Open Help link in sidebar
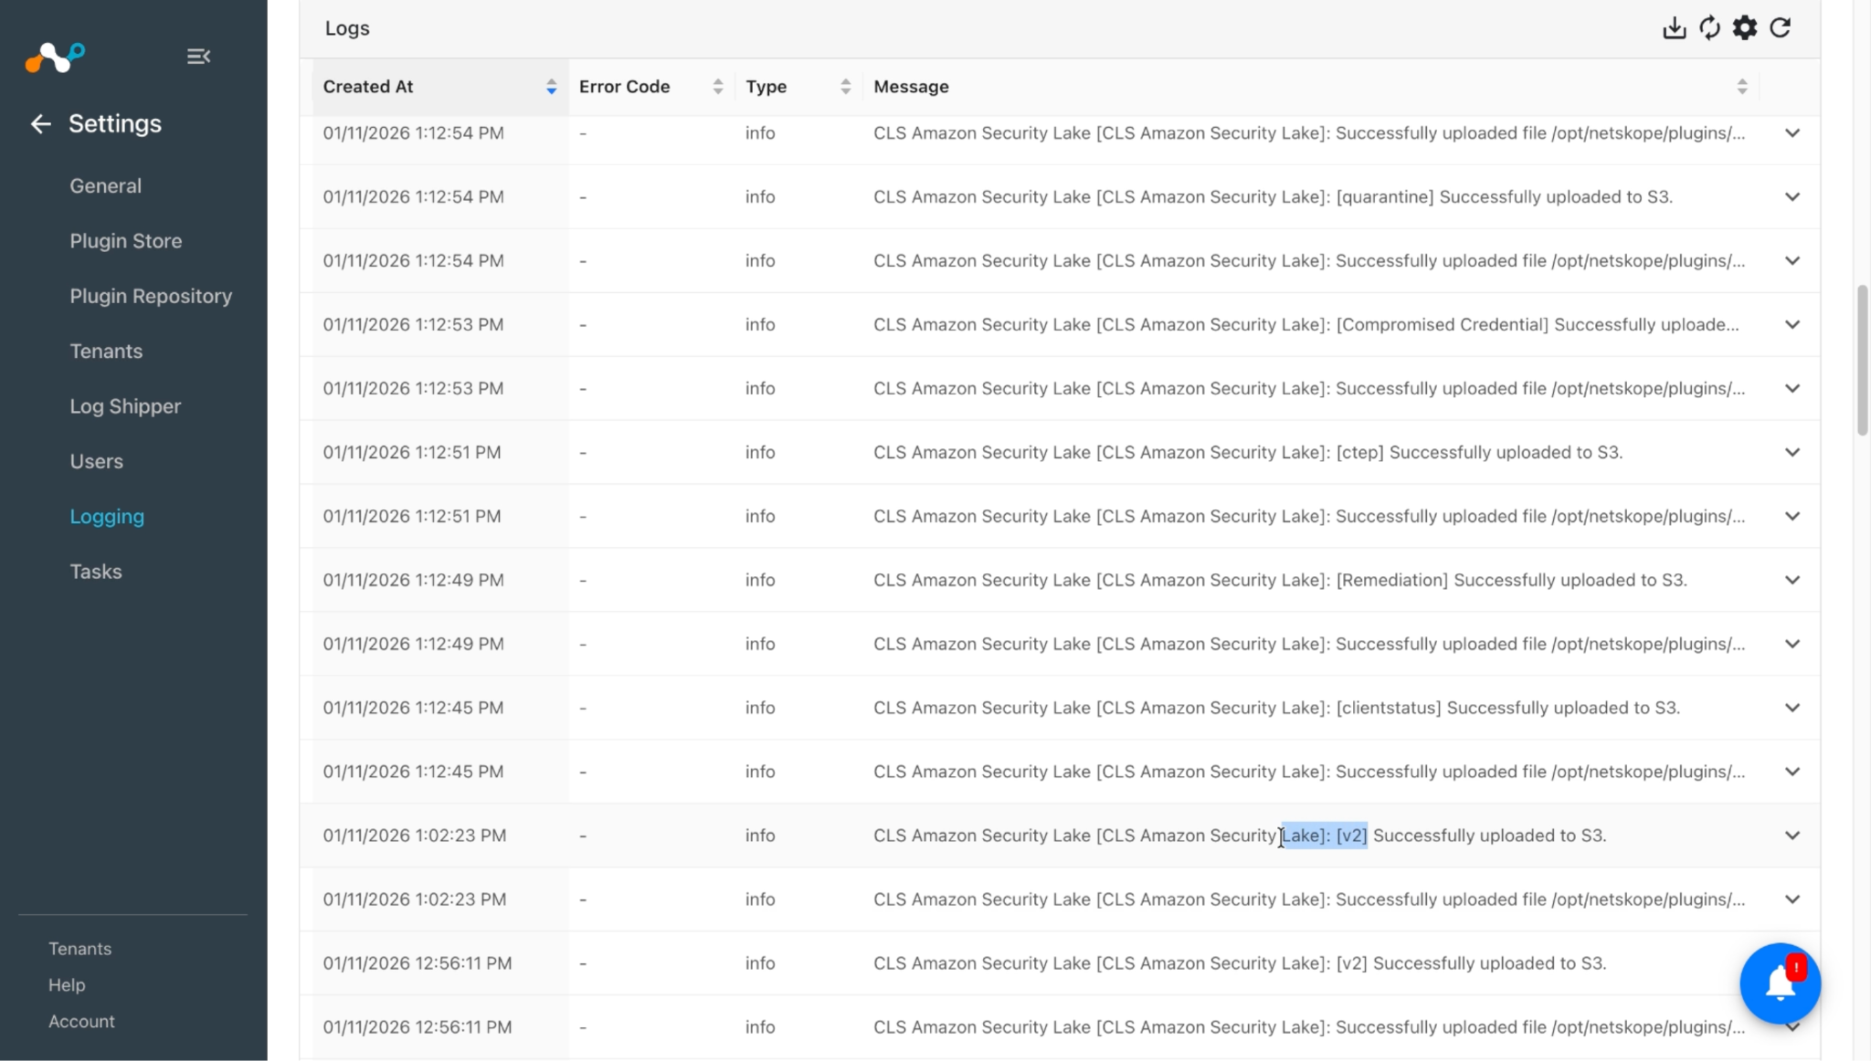Screen dimensions: 1871x1061 click(x=67, y=985)
